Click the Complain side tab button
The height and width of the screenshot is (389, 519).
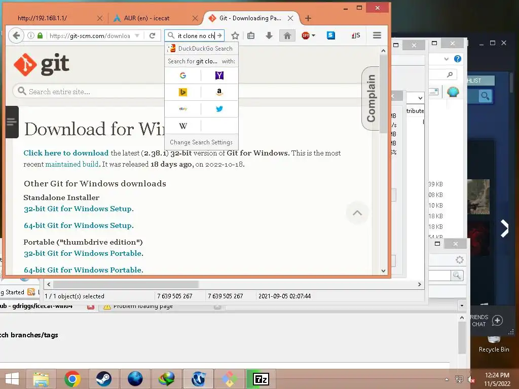pyautogui.click(x=370, y=99)
